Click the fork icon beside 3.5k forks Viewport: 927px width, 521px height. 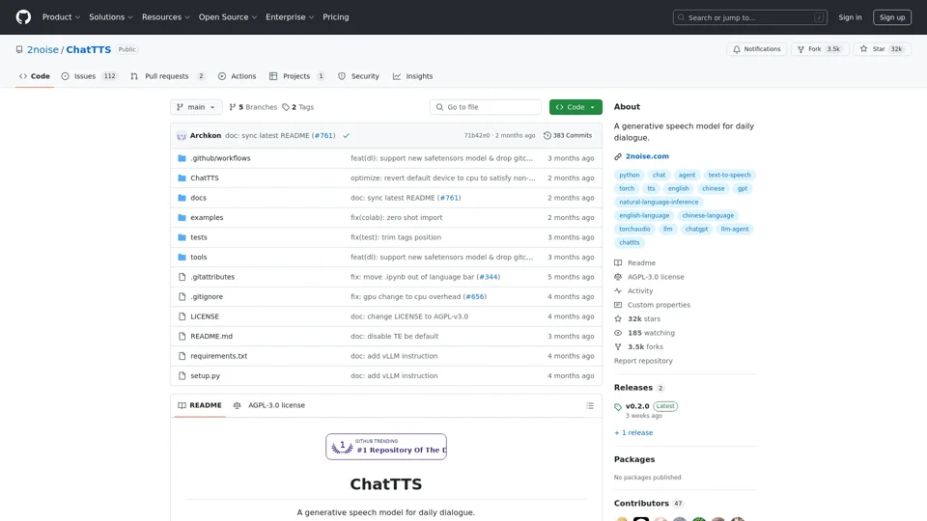(618, 347)
